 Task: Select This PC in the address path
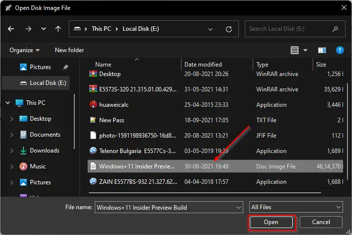tap(102, 29)
